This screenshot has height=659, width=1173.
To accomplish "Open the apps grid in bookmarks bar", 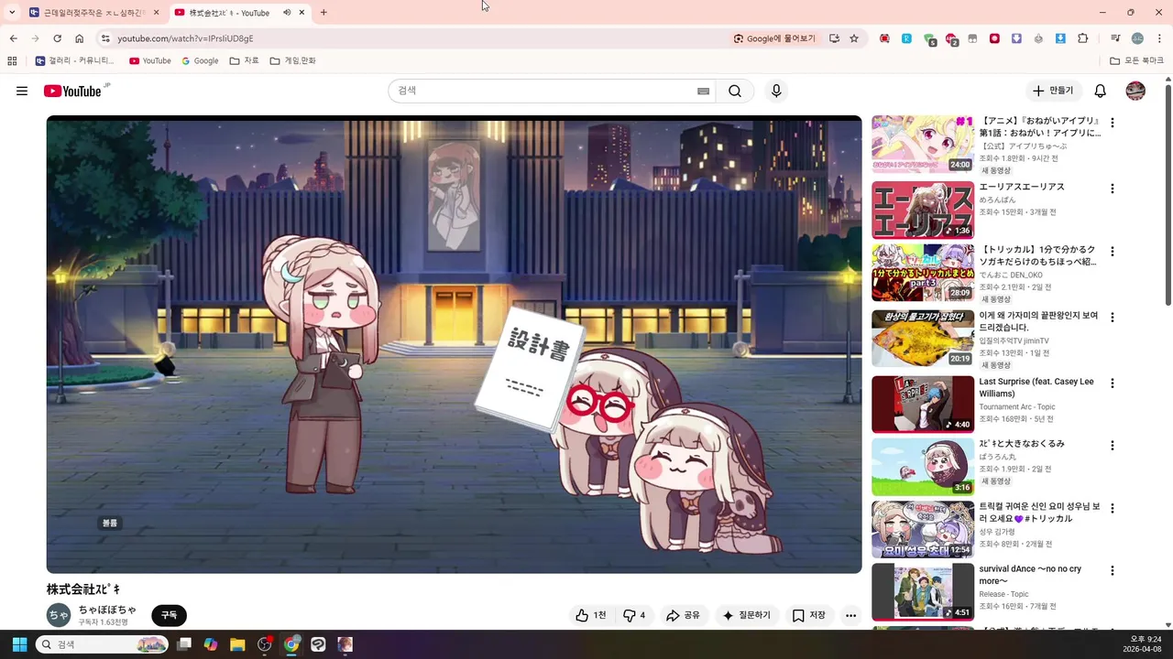I will (12, 60).
